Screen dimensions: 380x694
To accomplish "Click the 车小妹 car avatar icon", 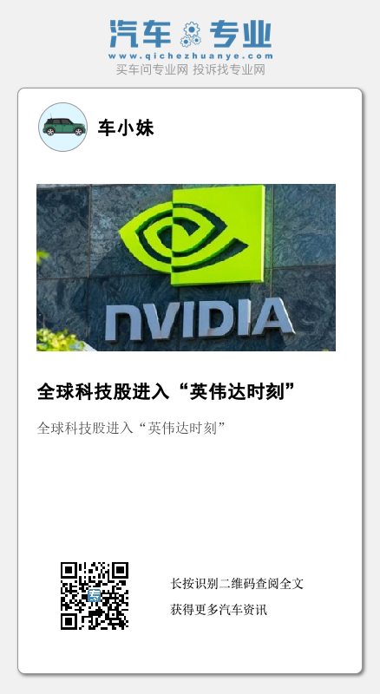I will tap(62, 127).
